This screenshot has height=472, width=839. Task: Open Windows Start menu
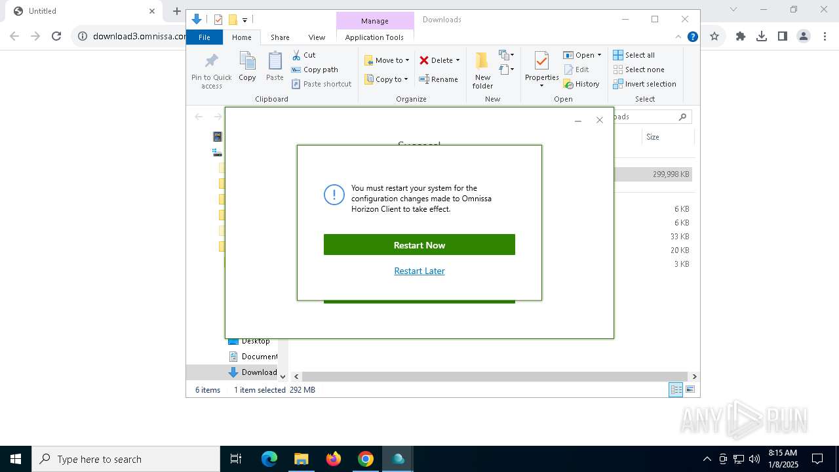pyautogui.click(x=16, y=459)
